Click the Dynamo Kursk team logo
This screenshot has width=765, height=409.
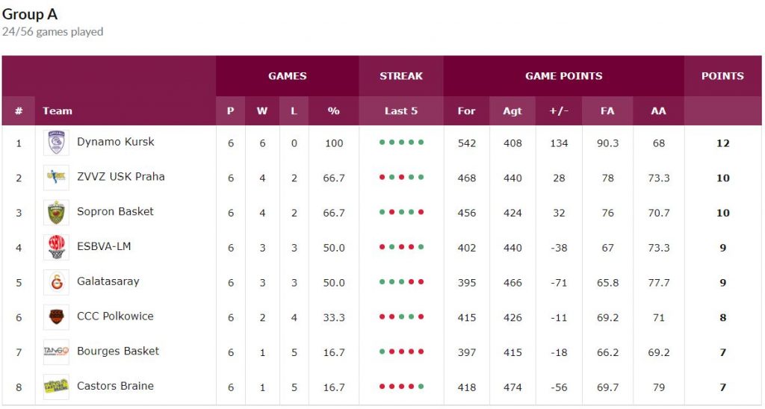(56, 143)
